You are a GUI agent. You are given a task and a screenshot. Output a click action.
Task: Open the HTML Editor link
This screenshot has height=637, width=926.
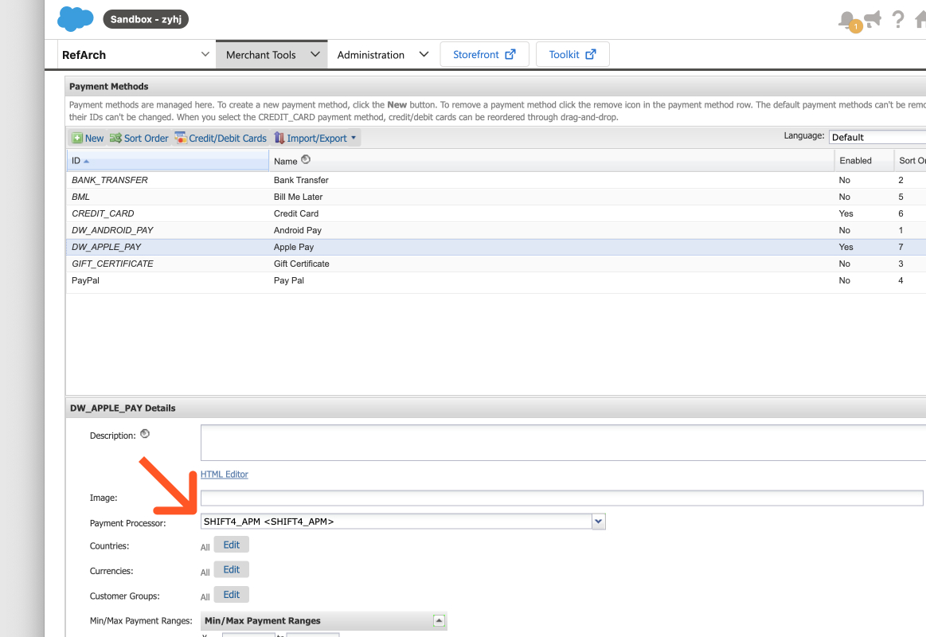tap(225, 474)
